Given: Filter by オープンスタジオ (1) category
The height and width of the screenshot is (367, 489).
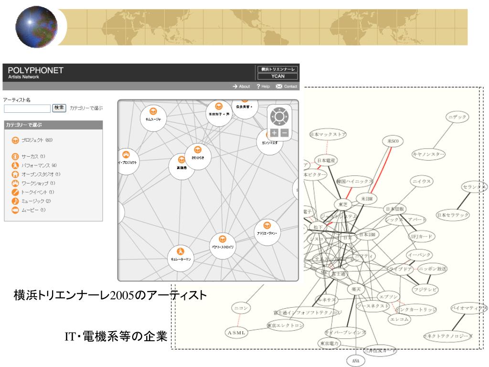Looking at the screenshot, I should (41, 174).
